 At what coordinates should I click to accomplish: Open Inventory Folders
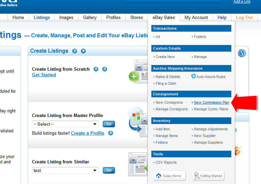161,142
